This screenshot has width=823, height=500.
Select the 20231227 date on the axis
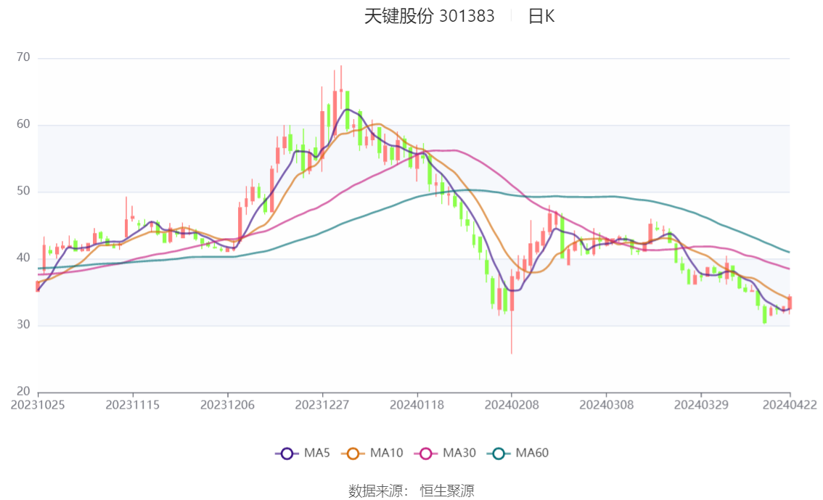click(x=322, y=405)
